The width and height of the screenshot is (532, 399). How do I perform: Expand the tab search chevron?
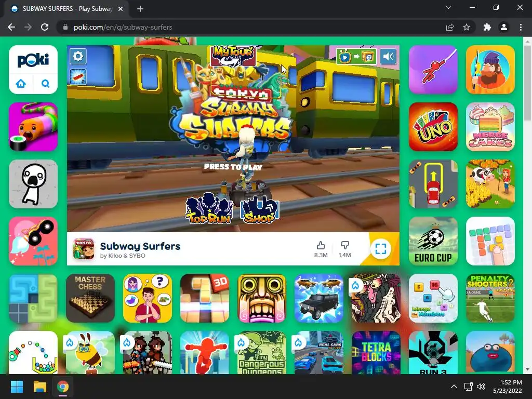448,7
